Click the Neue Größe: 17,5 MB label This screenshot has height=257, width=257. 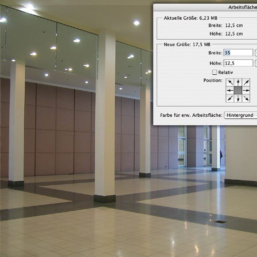coord(187,44)
